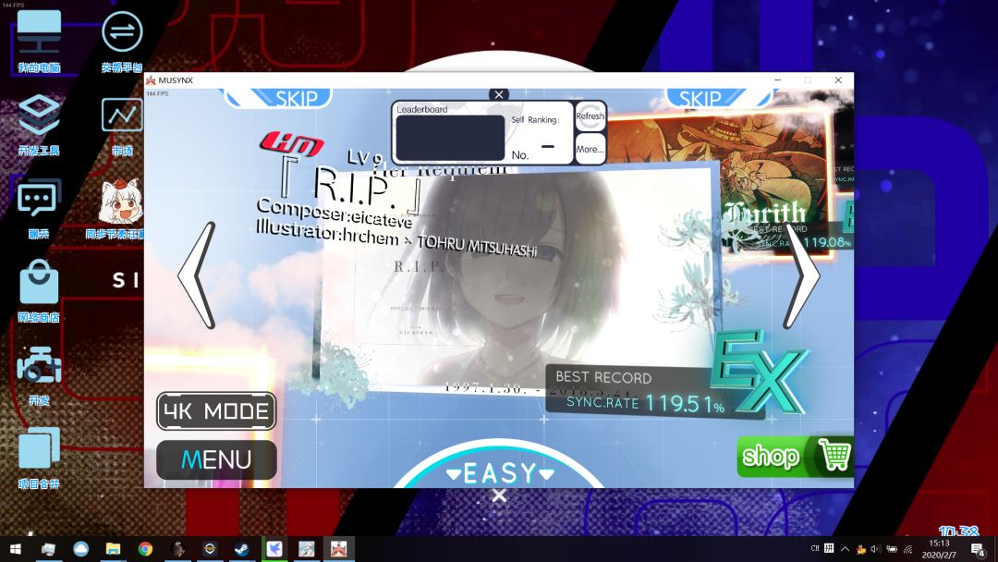Switch the 4K MODE key setting

pos(216,411)
